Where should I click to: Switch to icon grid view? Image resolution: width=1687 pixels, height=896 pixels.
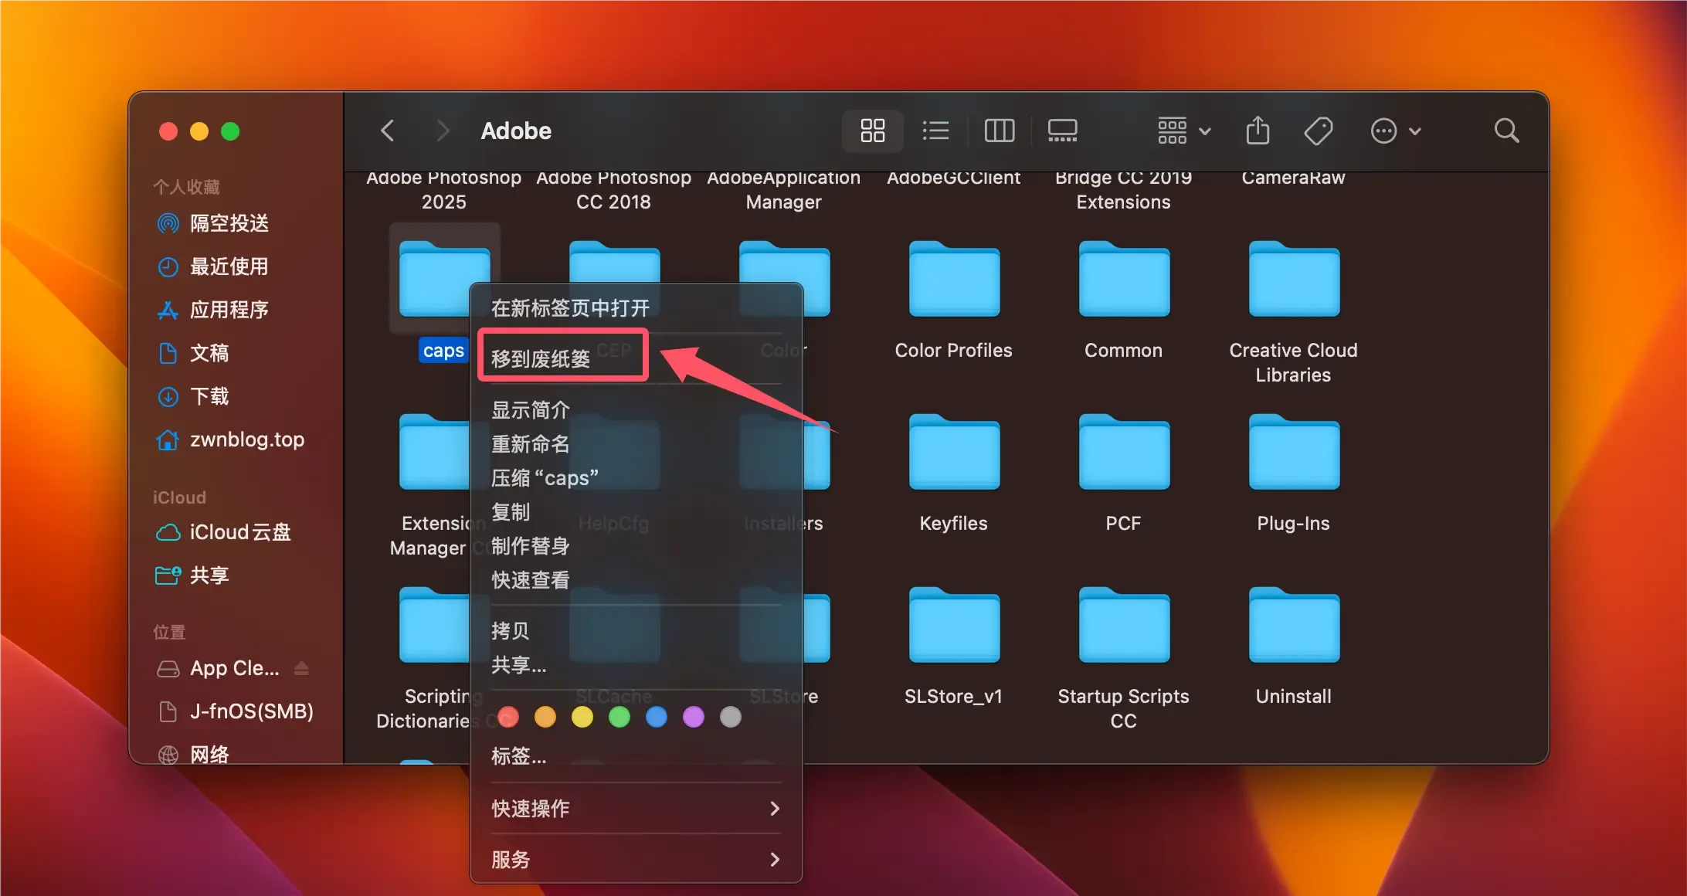click(872, 131)
